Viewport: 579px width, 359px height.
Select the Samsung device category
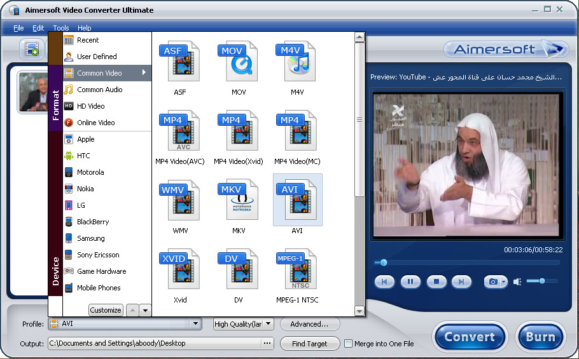point(107,238)
